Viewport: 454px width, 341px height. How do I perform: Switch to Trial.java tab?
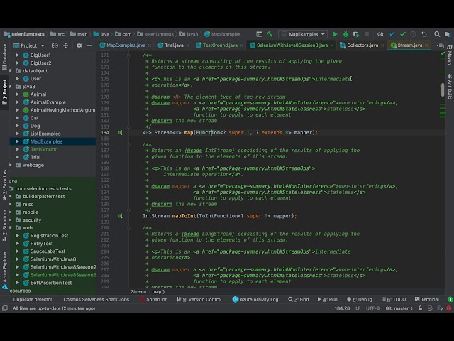point(173,45)
